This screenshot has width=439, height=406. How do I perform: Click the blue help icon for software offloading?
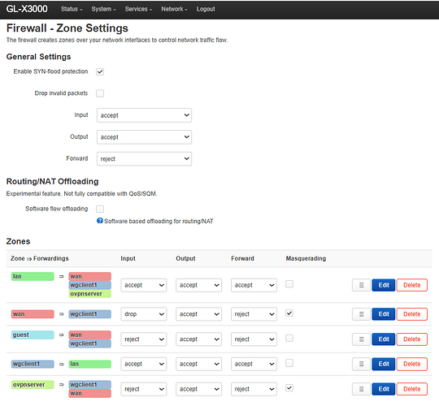[x=100, y=221]
